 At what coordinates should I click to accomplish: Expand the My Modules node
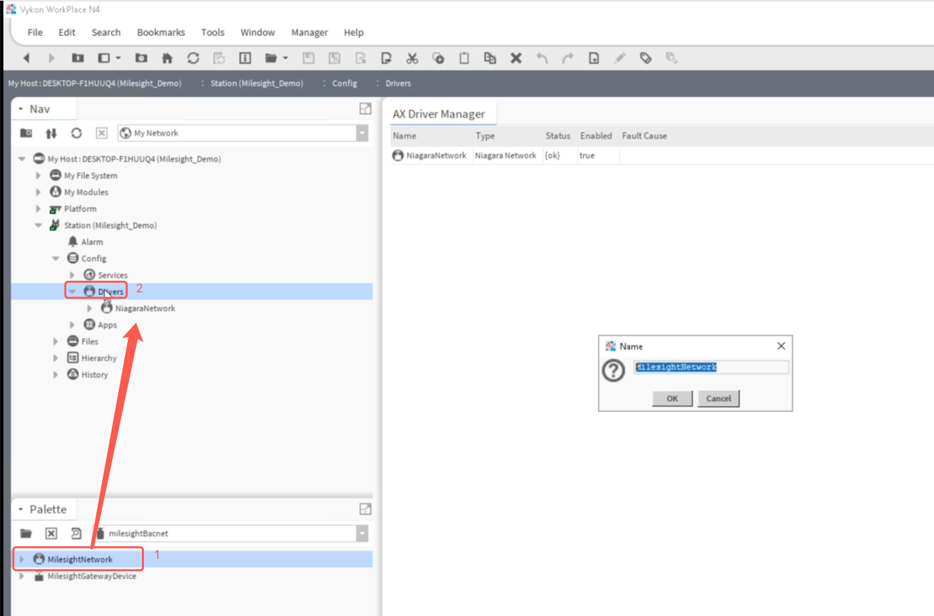coord(38,192)
